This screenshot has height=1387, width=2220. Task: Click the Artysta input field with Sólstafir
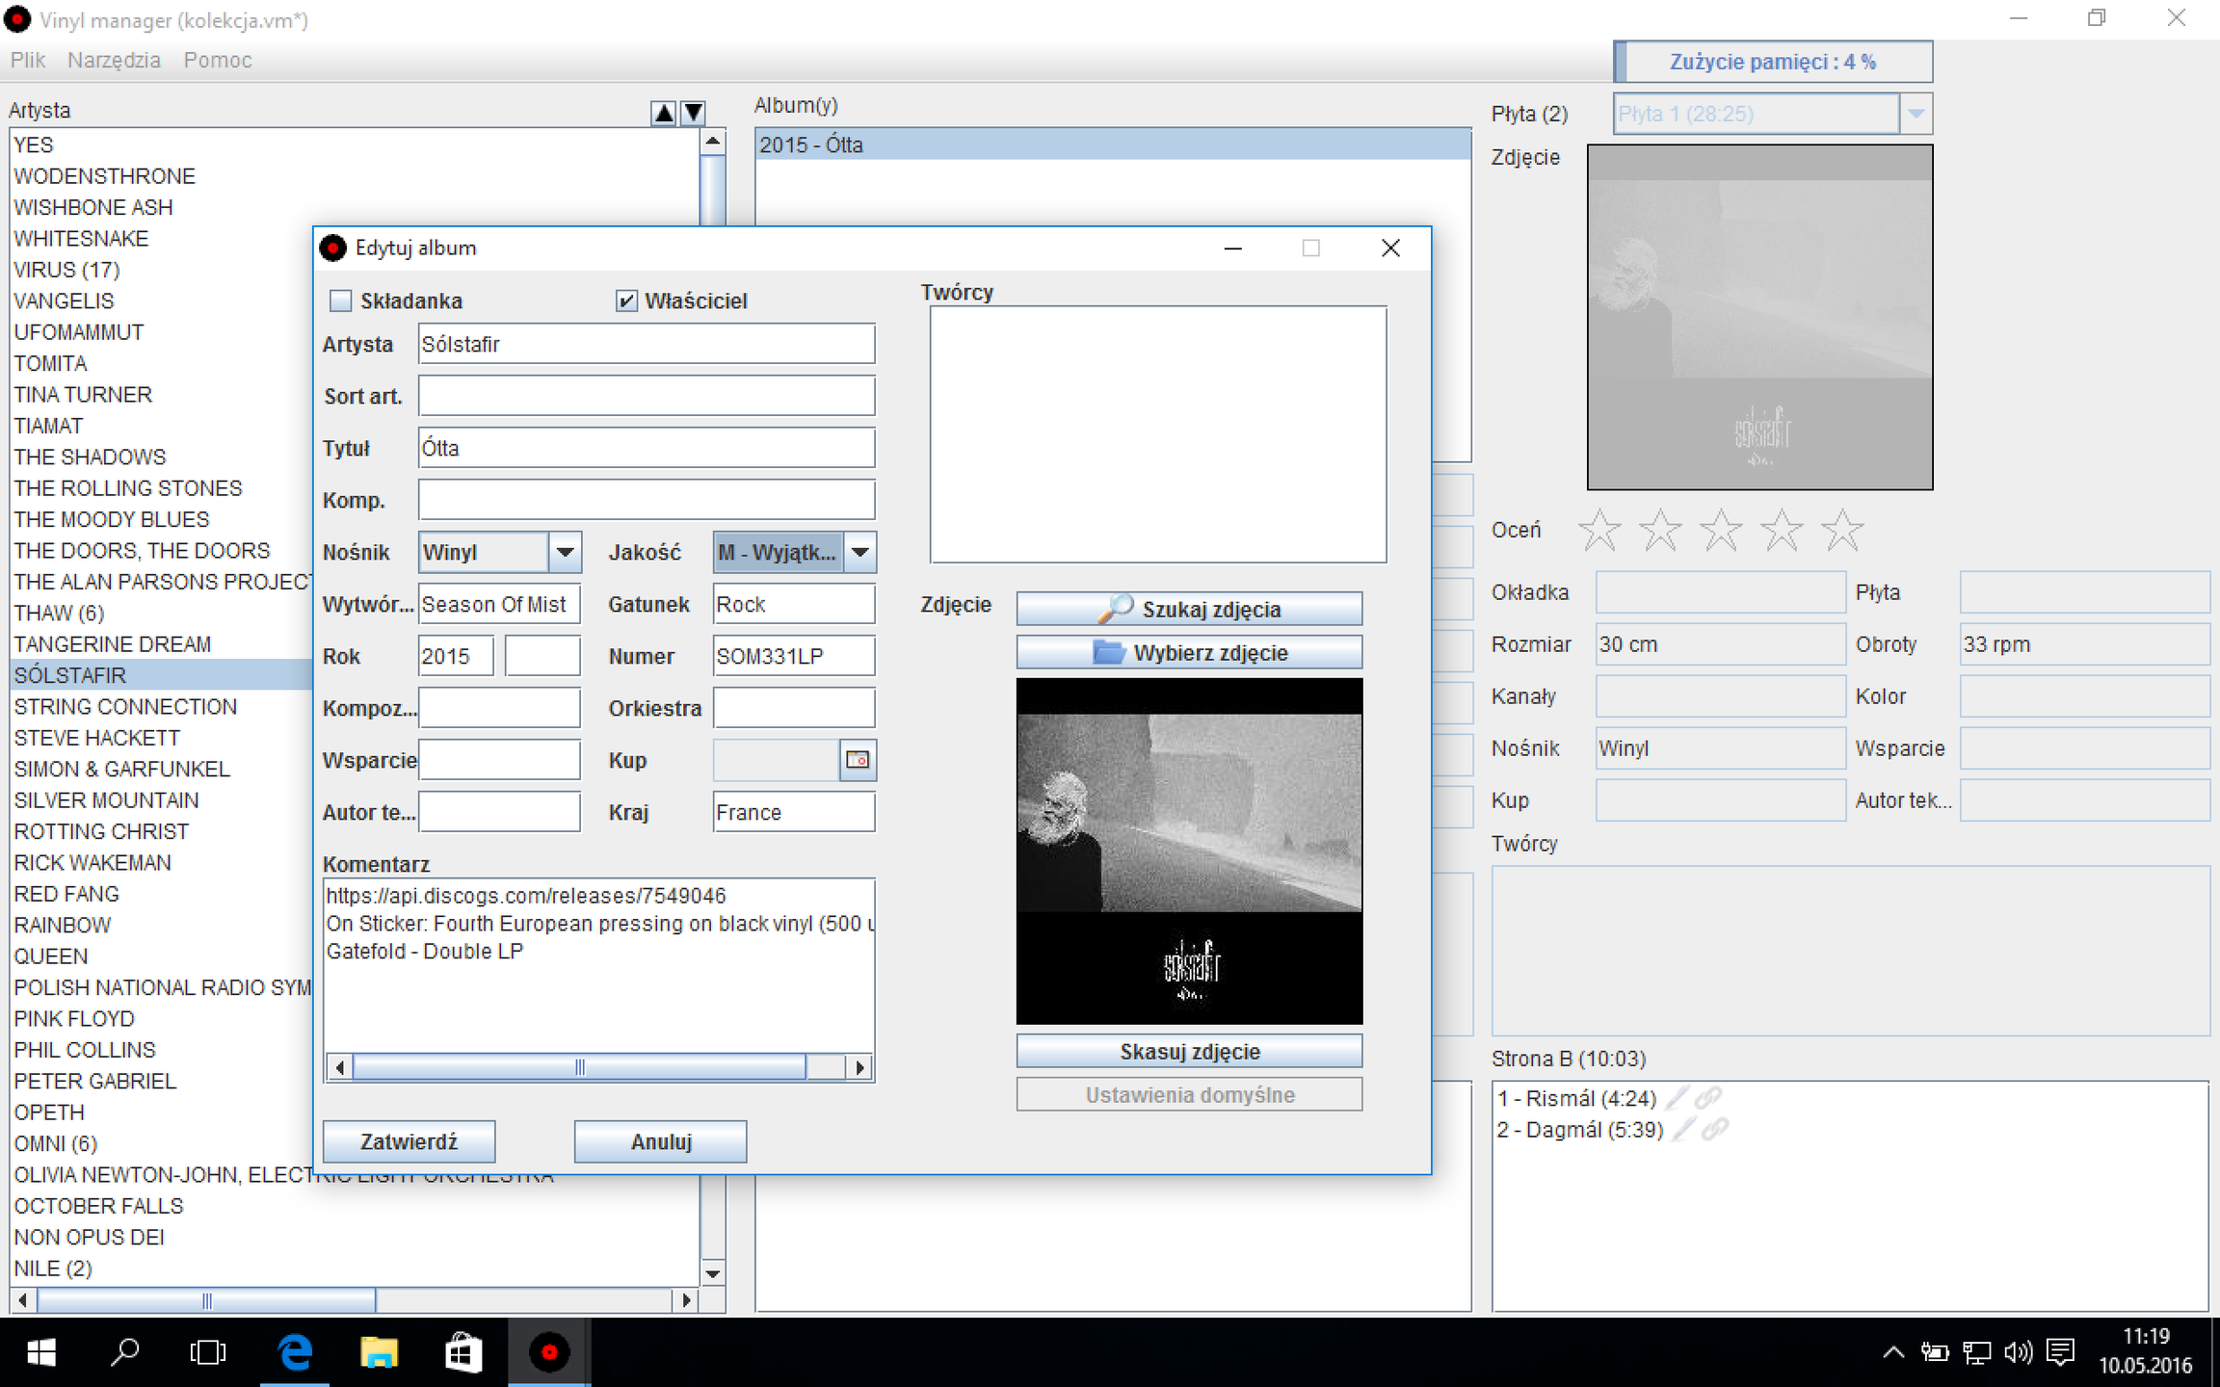tap(647, 344)
